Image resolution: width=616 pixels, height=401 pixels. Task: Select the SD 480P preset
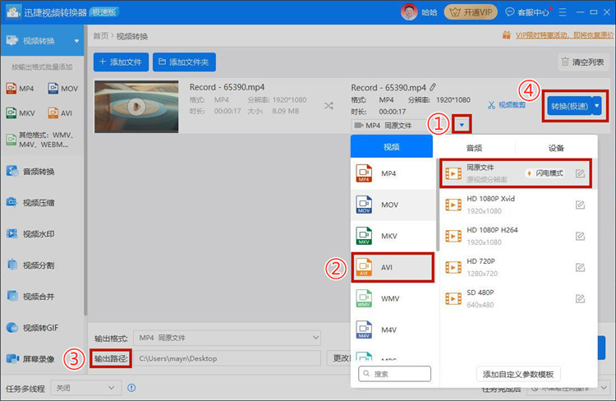(516, 299)
